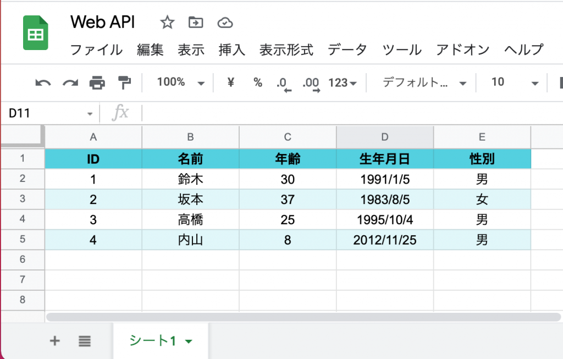Select the 性別 header cell
Image resolution: width=563 pixels, height=359 pixels.
(x=482, y=159)
